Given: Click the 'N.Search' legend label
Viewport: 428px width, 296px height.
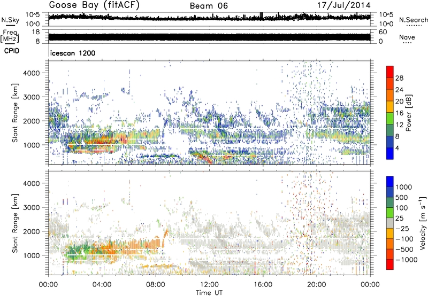Looking at the screenshot, I should pyautogui.click(x=413, y=20).
